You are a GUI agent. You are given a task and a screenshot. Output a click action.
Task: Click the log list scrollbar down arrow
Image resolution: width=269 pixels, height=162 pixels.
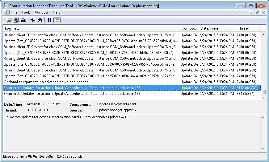tap(263, 97)
